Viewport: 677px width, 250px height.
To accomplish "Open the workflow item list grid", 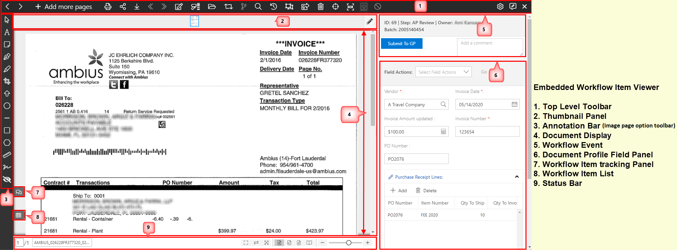I will pos(19,215).
